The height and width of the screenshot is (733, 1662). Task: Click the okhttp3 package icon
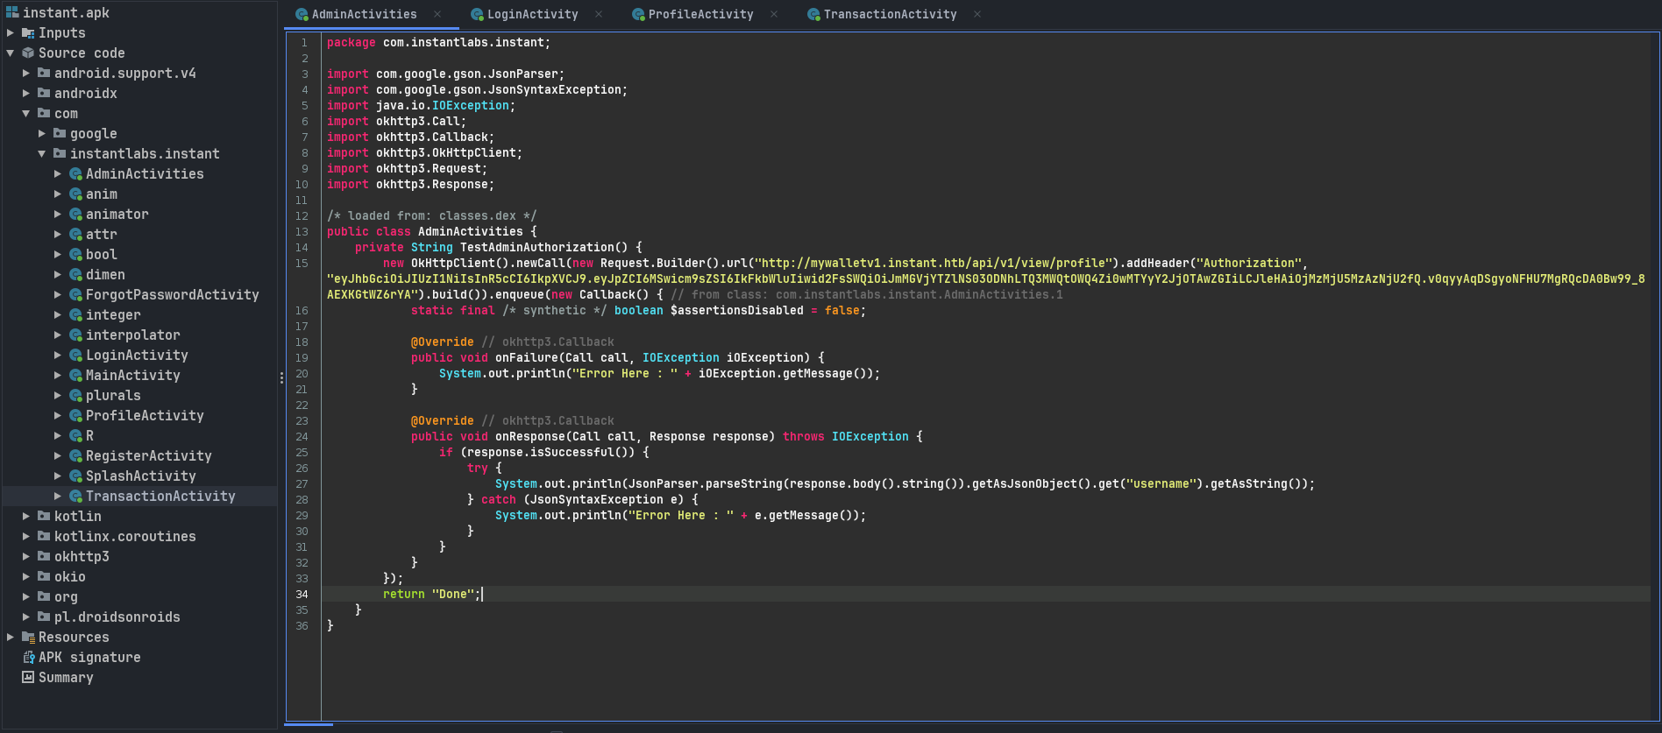[44, 557]
